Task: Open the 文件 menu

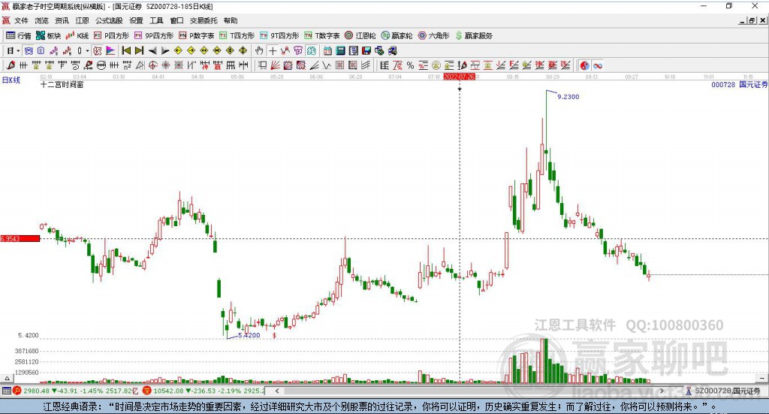Action: (x=21, y=20)
